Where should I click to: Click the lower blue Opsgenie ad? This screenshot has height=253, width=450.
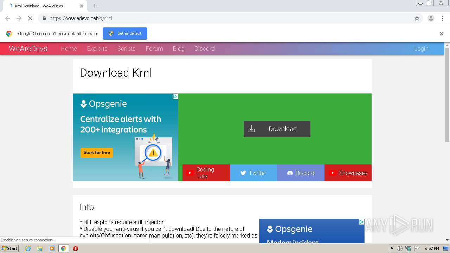(x=312, y=231)
